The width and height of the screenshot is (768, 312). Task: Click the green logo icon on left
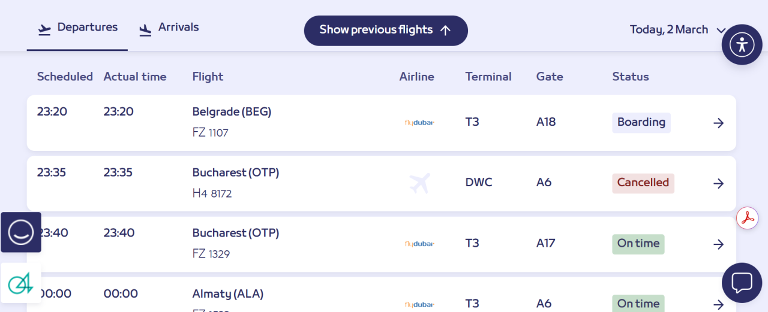pyautogui.click(x=21, y=283)
